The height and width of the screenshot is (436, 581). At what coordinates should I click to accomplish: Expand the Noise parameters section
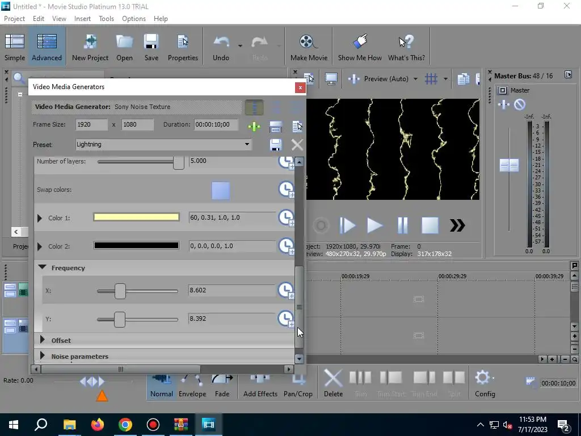point(42,355)
